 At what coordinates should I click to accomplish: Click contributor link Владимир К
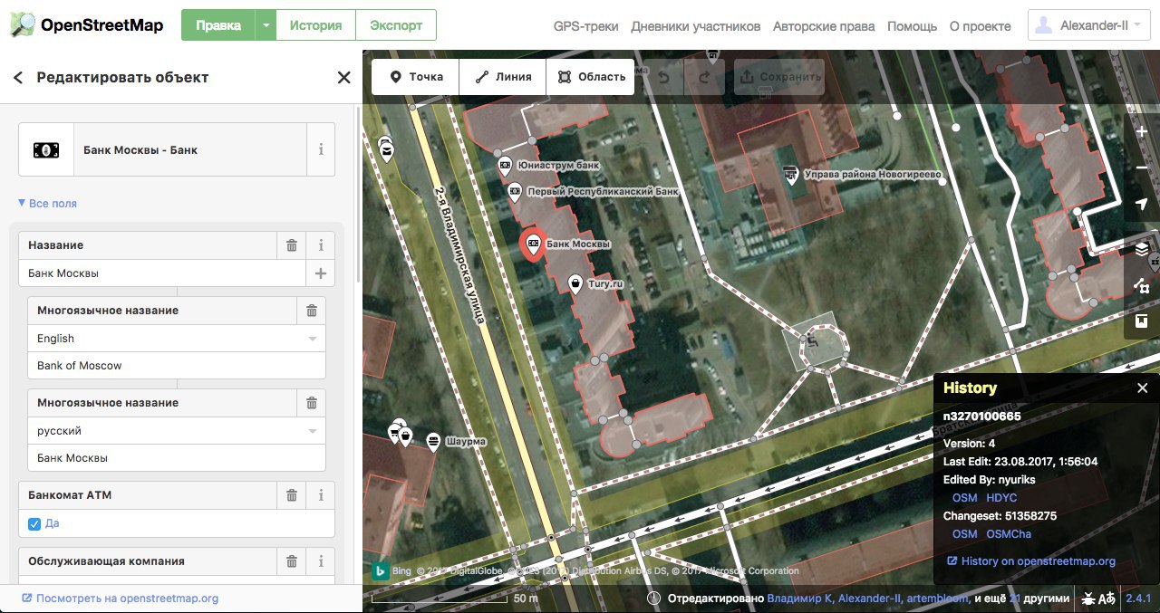798,599
